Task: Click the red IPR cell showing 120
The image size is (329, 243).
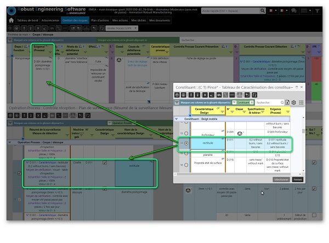Action: (x=316, y=69)
